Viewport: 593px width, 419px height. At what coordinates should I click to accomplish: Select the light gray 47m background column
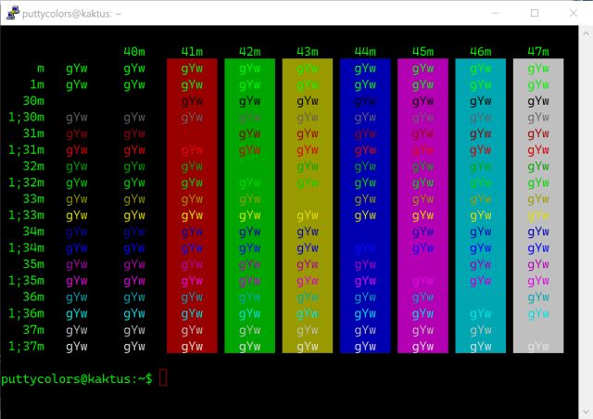pos(537,206)
